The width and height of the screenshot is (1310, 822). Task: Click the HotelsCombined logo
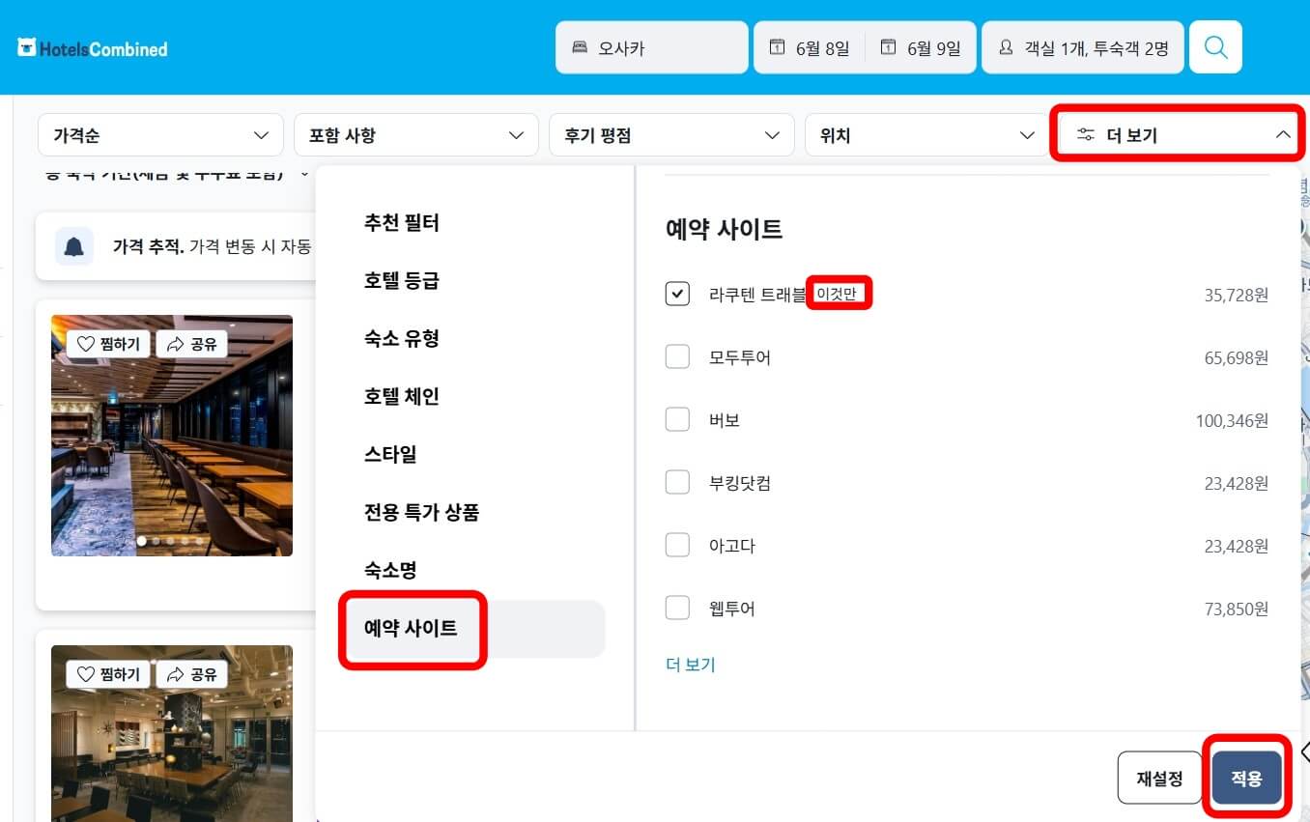coord(93,48)
